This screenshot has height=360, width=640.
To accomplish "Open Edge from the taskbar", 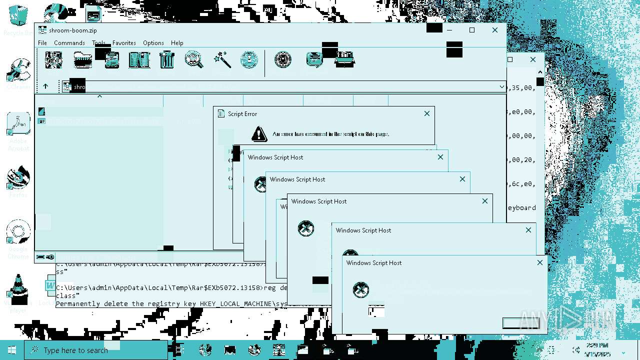I will pos(205,350).
